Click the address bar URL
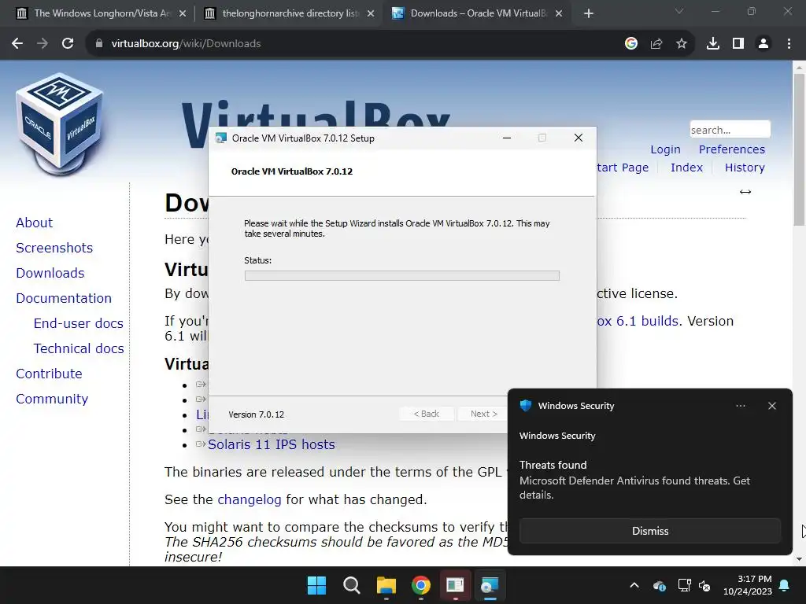 [x=186, y=44]
